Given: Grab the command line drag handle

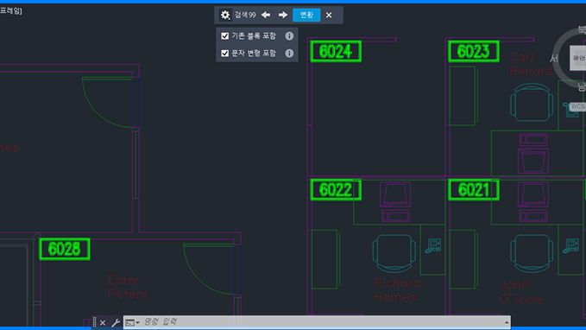Looking at the screenshot, I should (94, 322).
